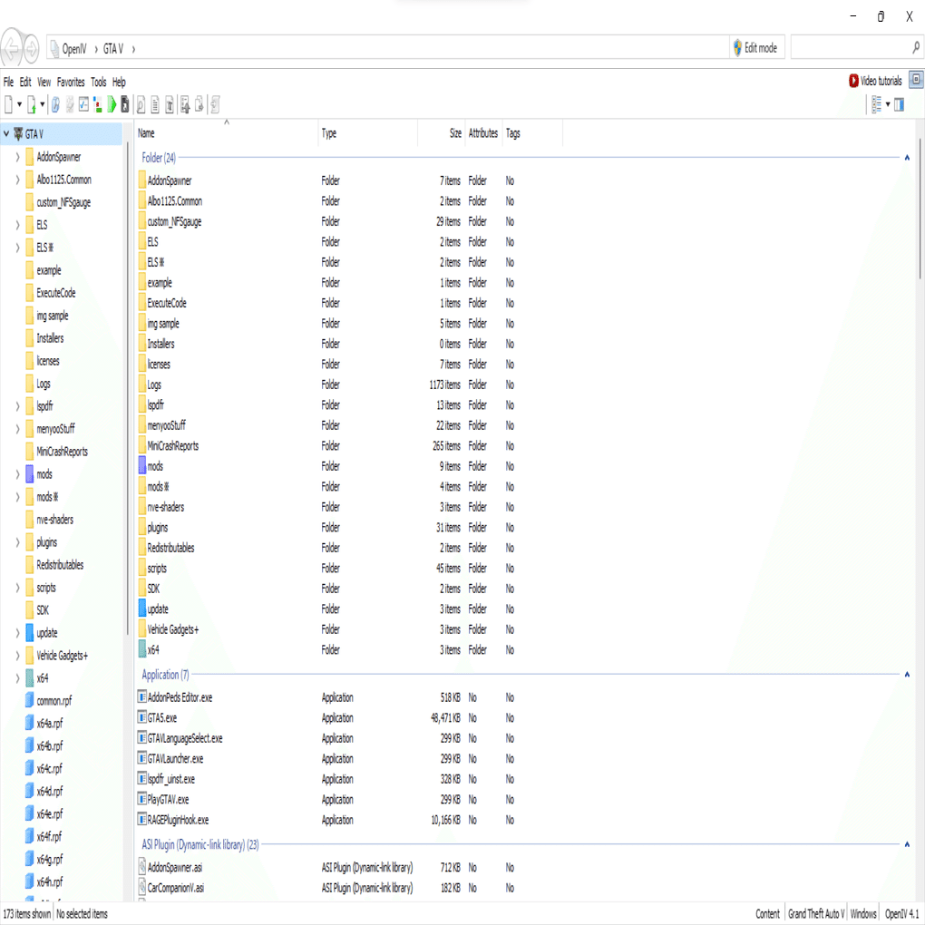The width and height of the screenshot is (925, 925).
Task: Collapse the GTA V root tree node
Action: coord(6,134)
